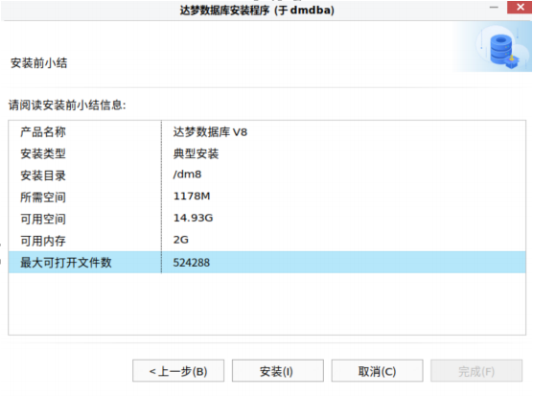This screenshot has width=533, height=396.
Task: Click the 安装前小结 heading
Action: (38, 63)
